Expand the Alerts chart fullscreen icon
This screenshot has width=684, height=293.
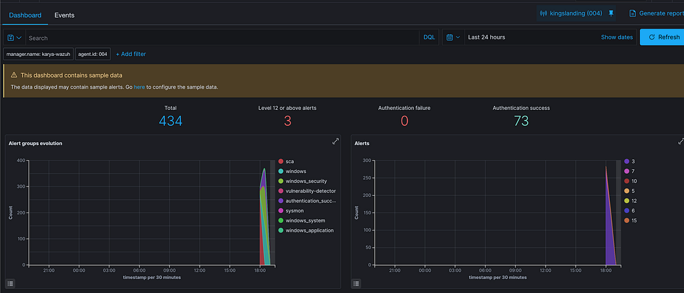point(681,141)
